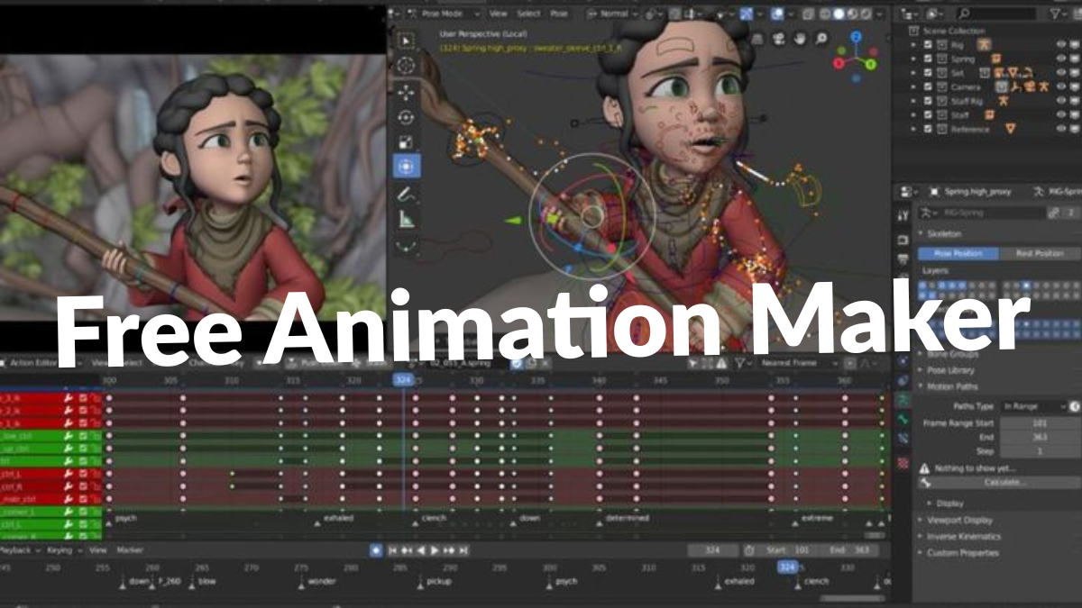Select the 'determined' pose marker
The width and height of the screenshot is (1082, 608).
[x=625, y=519]
